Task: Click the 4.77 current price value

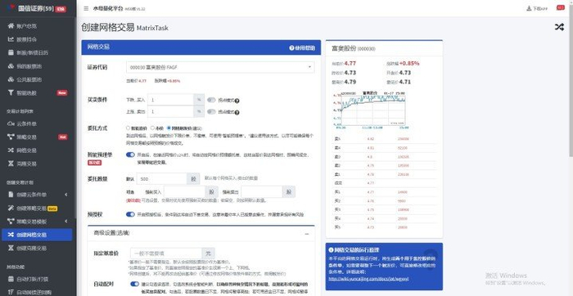Action: tap(350, 64)
